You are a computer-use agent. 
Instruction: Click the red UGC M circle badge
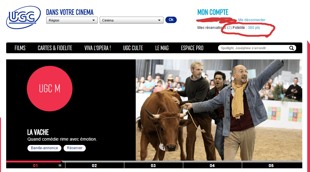coord(50,89)
